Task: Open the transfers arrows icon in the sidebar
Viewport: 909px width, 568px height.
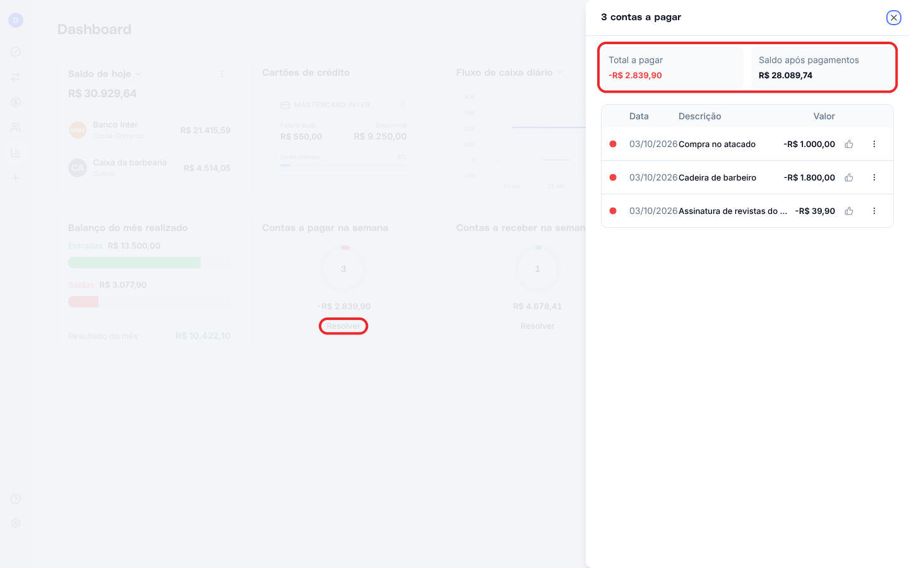Action: click(16, 77)
